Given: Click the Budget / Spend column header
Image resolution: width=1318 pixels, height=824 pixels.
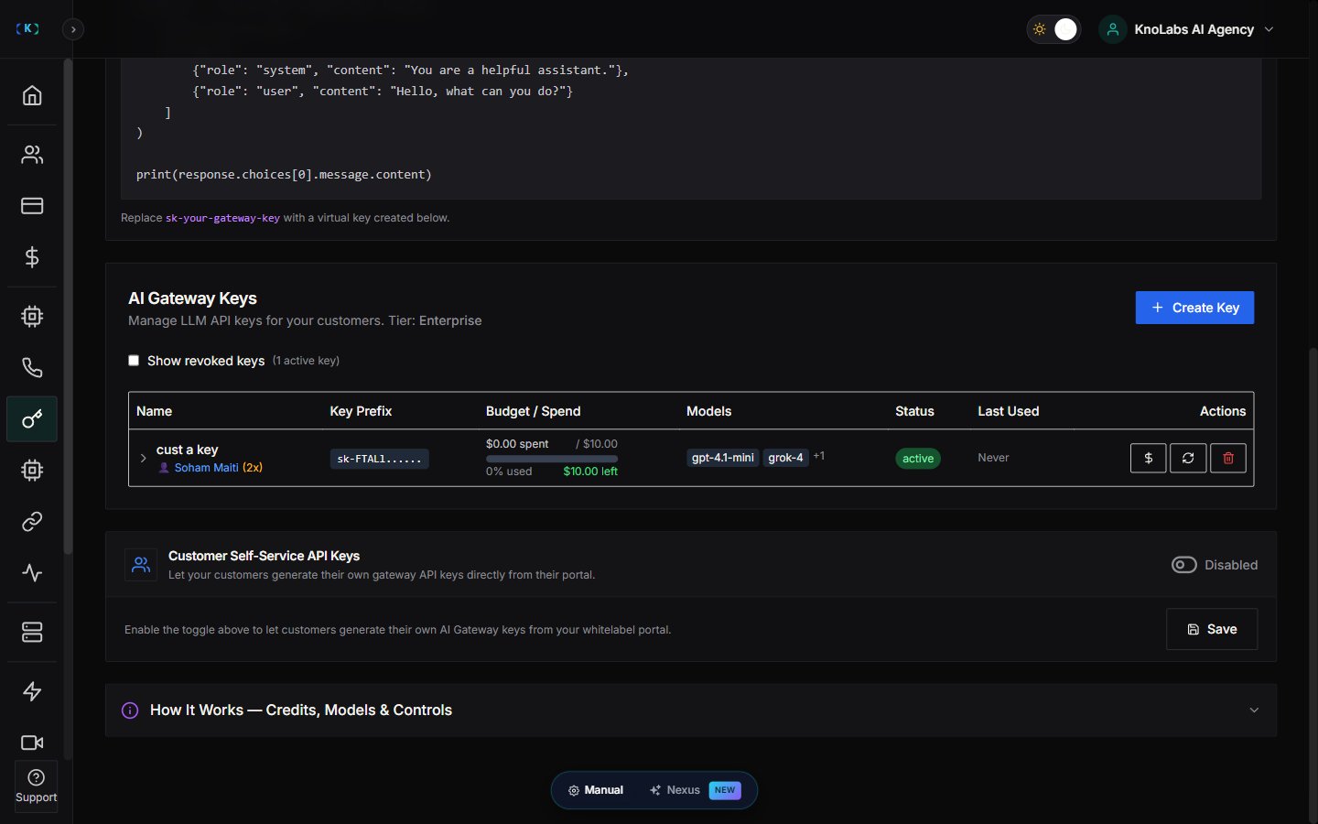Looking at the screenshot, I should (533, 411).
